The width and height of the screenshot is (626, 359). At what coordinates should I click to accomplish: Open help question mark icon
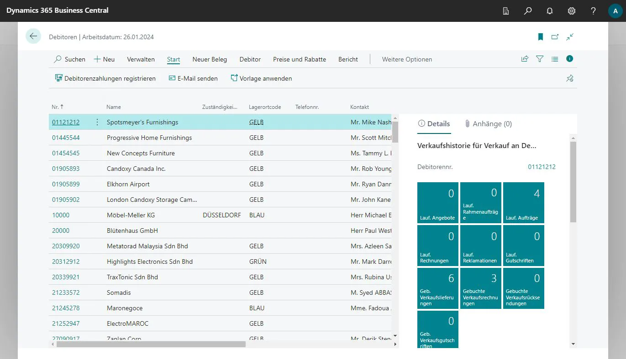(x=594, y=11)
